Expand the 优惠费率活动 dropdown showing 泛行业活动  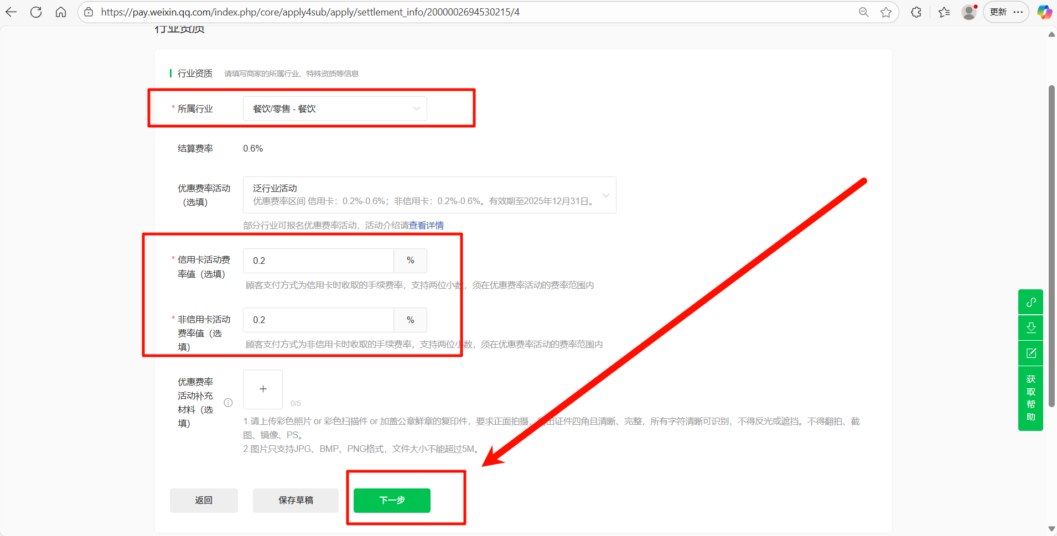point(429,195)
